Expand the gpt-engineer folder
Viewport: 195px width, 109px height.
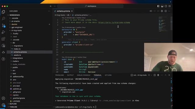17,28
